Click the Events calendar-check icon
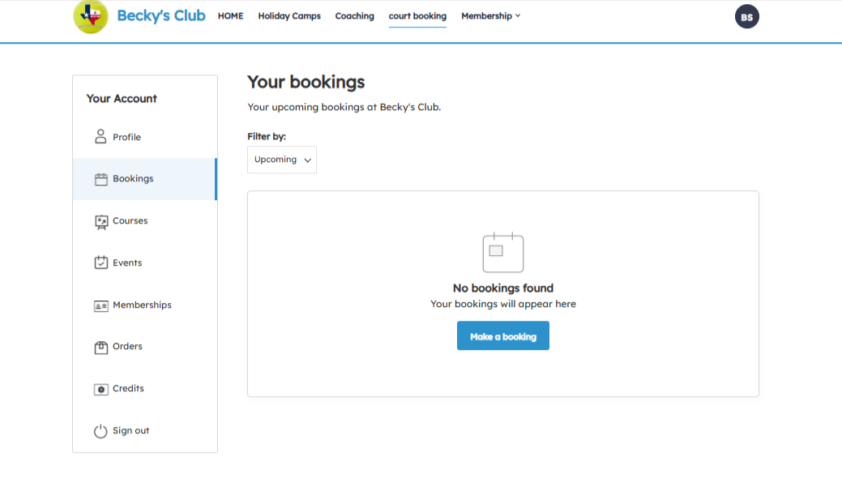Image resolution: width=842 pixels, height=478 pixels. pyautogui.click(x=100, y=262)
